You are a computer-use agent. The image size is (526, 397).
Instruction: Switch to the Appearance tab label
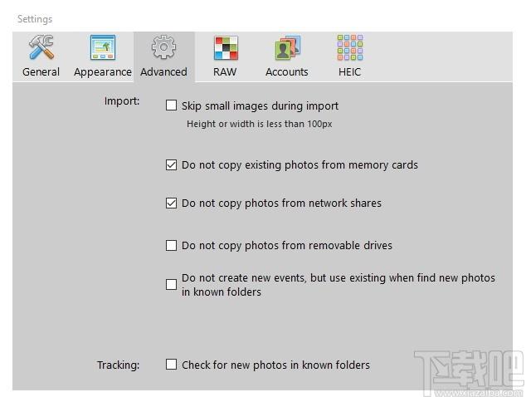click(x=103, y=72)
